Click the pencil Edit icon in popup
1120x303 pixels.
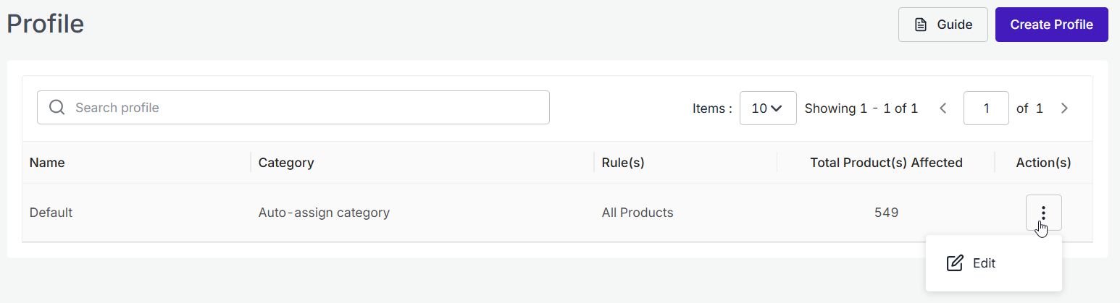click(956, 263)
